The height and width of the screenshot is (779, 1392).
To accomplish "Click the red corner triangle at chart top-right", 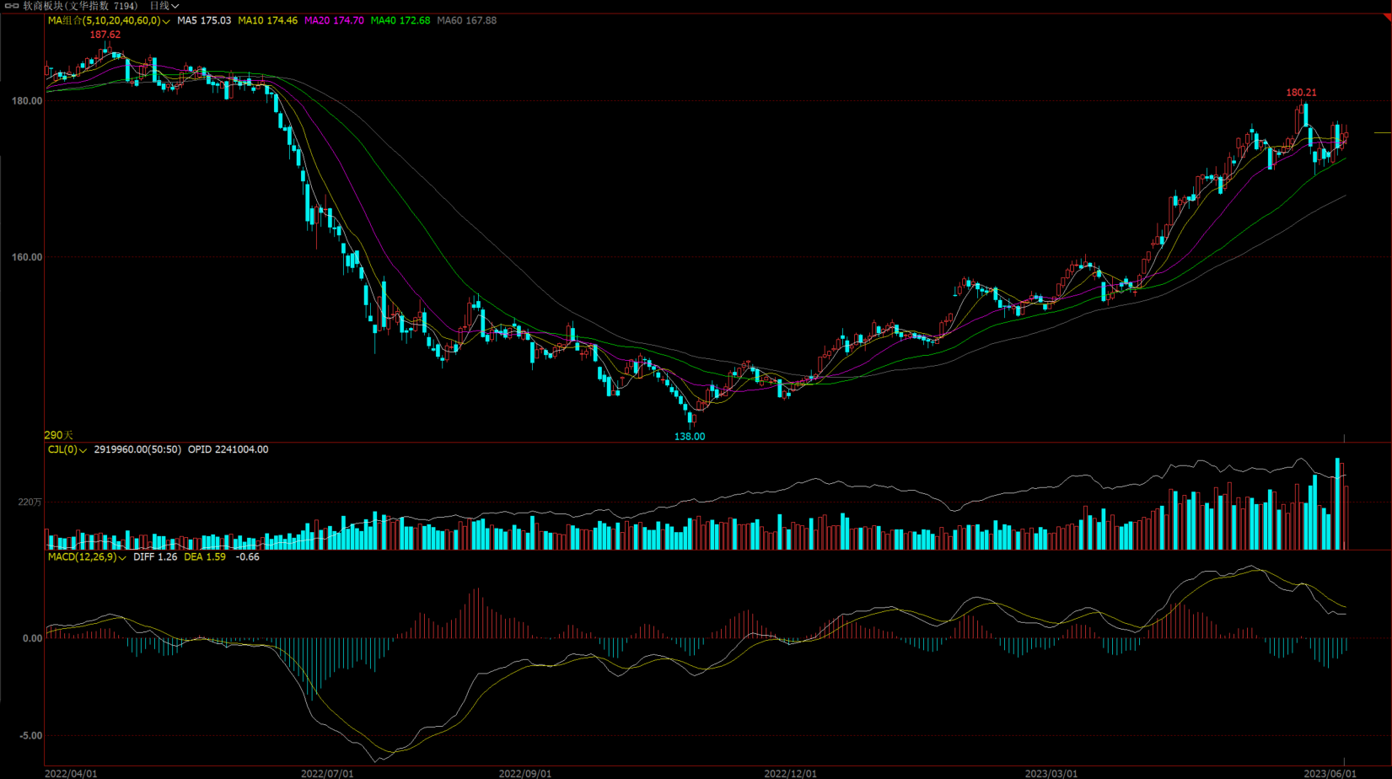I will [1387, 18].
